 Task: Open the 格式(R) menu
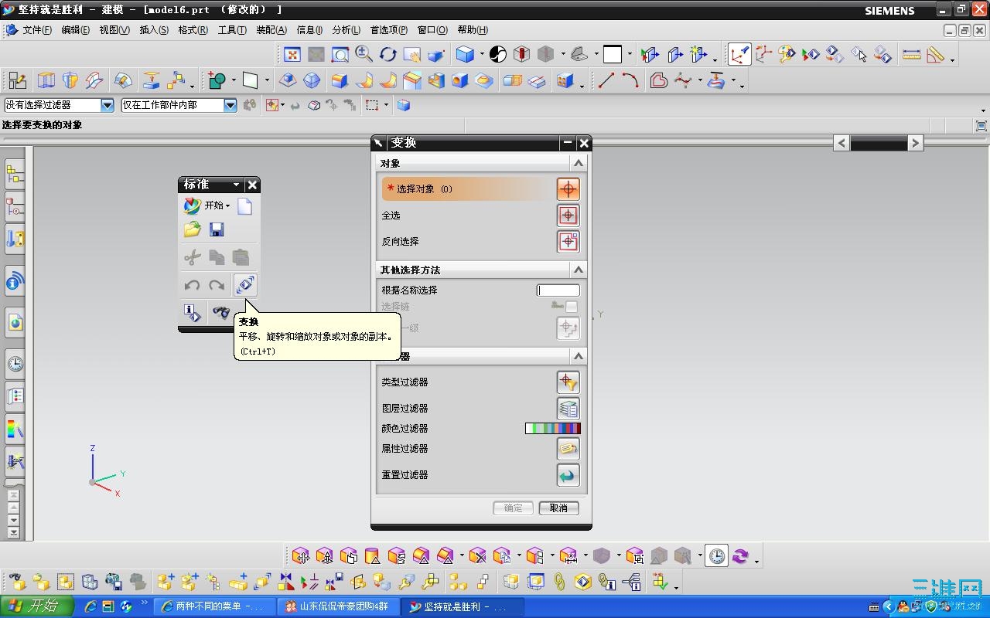[x=193, y=30]
